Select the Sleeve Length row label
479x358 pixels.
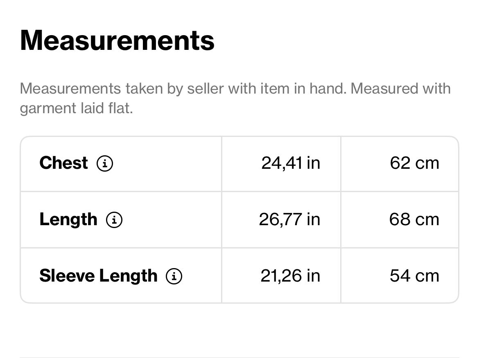(x=98, y=276)
